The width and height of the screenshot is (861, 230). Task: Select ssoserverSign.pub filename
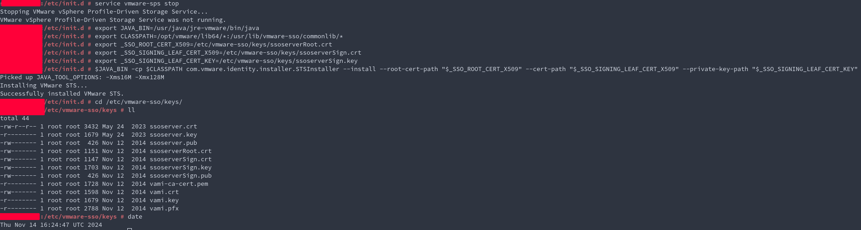(x=181, y=176)
